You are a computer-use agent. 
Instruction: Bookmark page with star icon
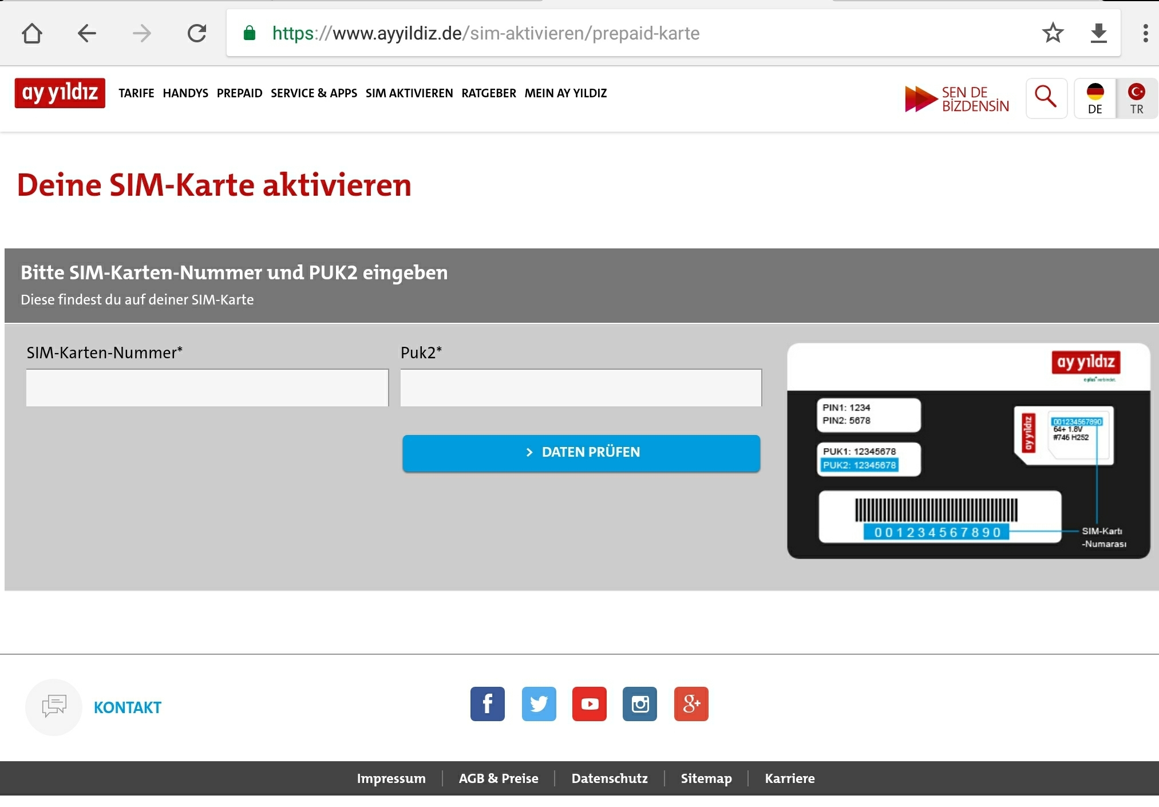(x=1053, y=33)
